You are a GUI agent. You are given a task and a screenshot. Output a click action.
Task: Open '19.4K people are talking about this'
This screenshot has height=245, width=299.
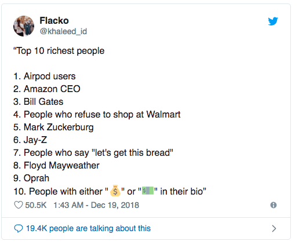tap(88, 228)
